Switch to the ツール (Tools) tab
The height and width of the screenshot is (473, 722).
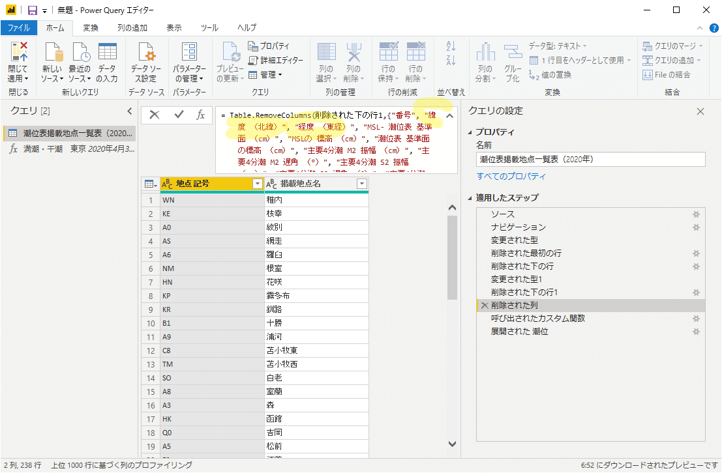point(209,28)
